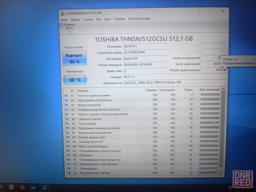Click the Текущее column header
Image resolution: width=256 pixels, height=192 pixels.
click(151, 90)
